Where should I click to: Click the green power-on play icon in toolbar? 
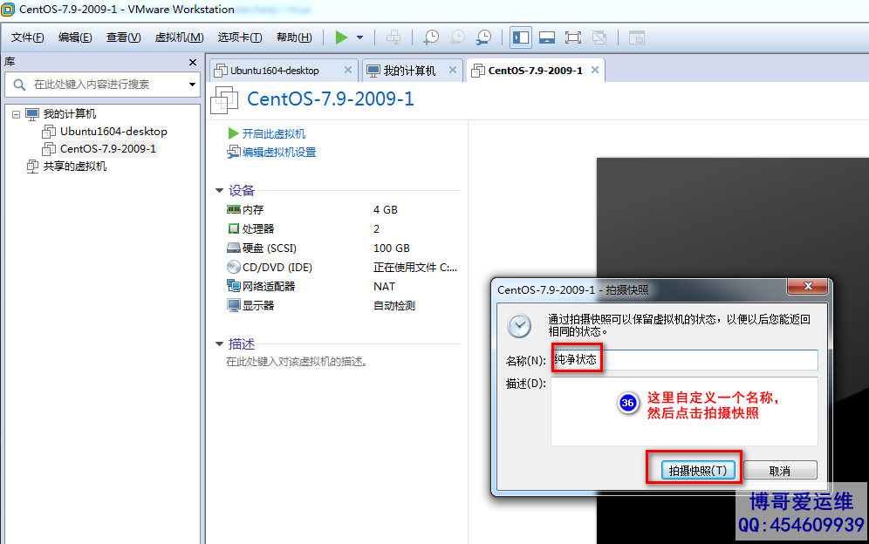point(341,37)
